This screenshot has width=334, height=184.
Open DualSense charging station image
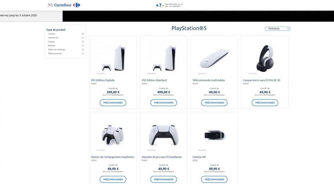tap(113, 135)
